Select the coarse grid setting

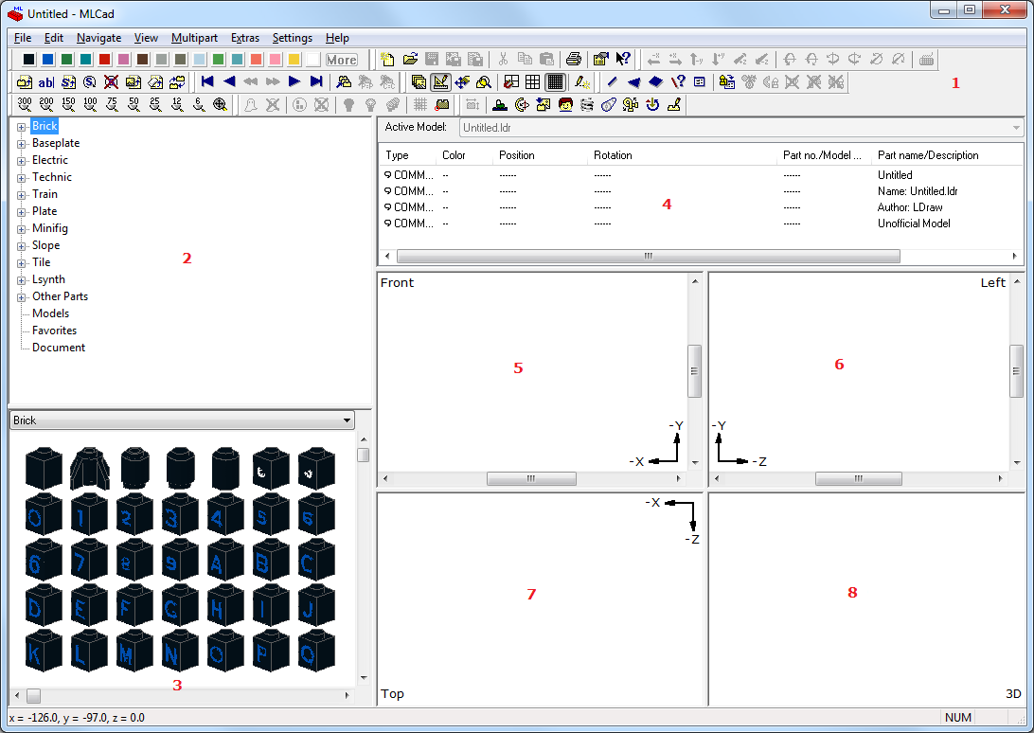point(511,81)
